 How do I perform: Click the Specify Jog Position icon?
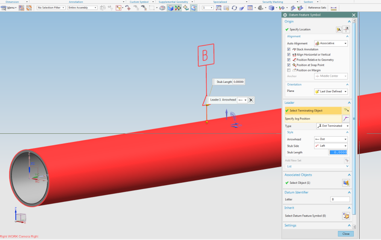pyautogui.click(x=346, y=119)
